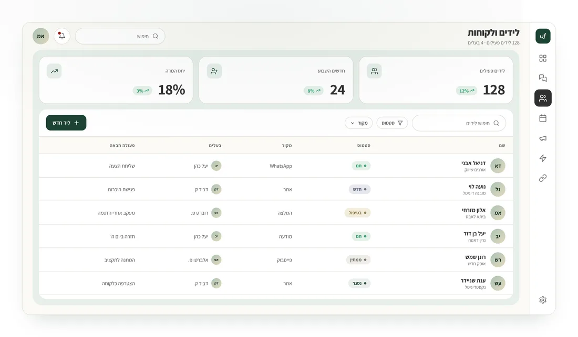Screen dimensions: 578x337
Task: Click the ליד חדש new lead button
Action: point(66,123)
